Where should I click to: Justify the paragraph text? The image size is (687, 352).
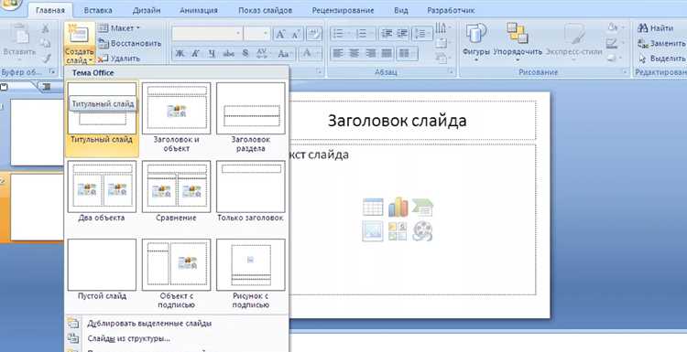pyautogui.click(x=387, y=53)
